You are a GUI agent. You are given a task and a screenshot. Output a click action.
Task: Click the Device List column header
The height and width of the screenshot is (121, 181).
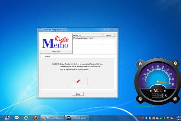(x=88, y=35)
